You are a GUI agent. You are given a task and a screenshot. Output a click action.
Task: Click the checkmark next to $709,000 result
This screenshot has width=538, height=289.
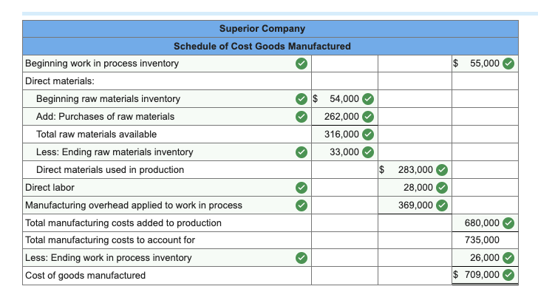point(508,275)
